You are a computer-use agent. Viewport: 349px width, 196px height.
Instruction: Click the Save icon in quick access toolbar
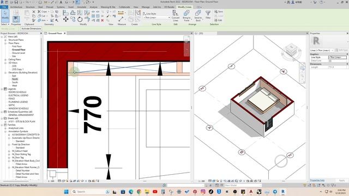tap(16, 2)
